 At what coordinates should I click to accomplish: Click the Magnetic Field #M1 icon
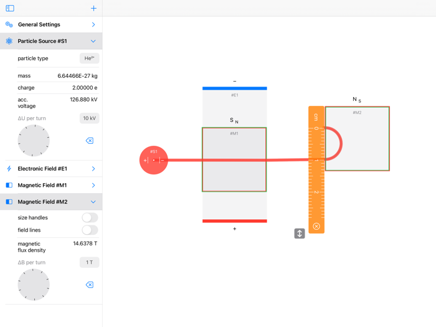click(9, 185)
